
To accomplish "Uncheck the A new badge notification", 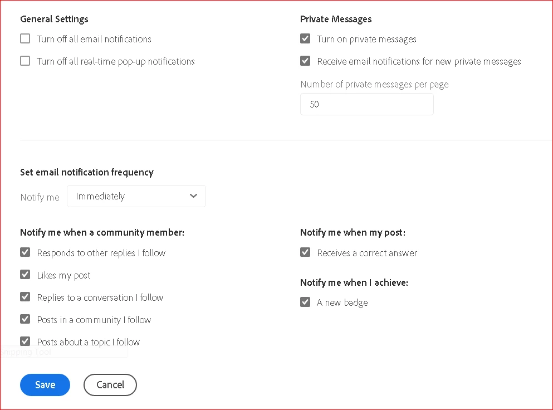I will coord(305,302).
